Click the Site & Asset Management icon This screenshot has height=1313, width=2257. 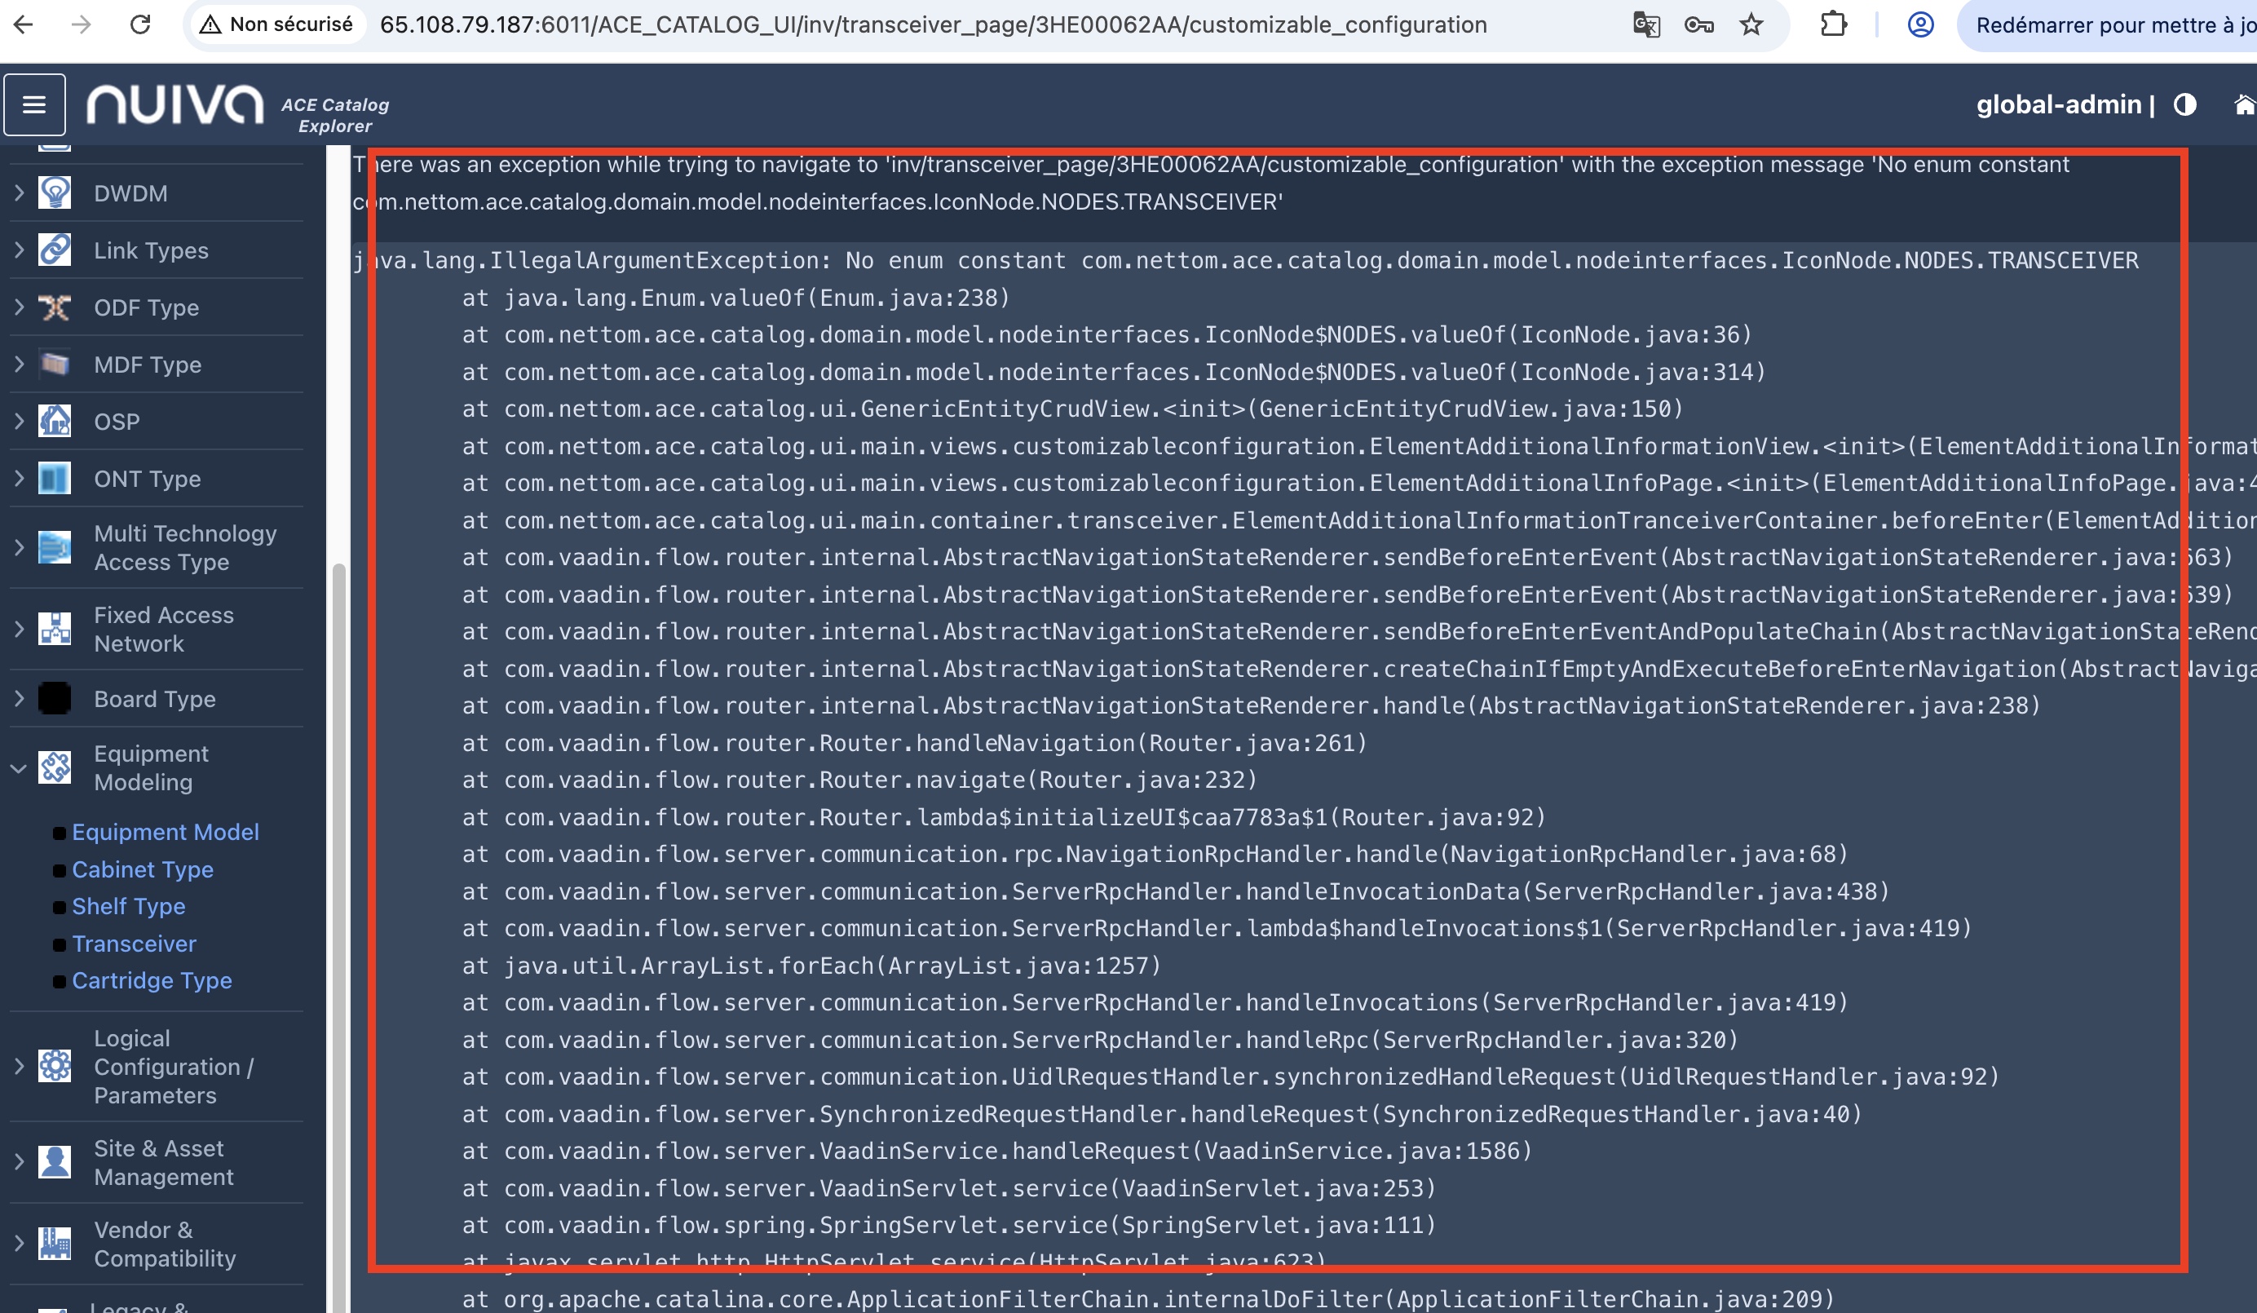55,1161
